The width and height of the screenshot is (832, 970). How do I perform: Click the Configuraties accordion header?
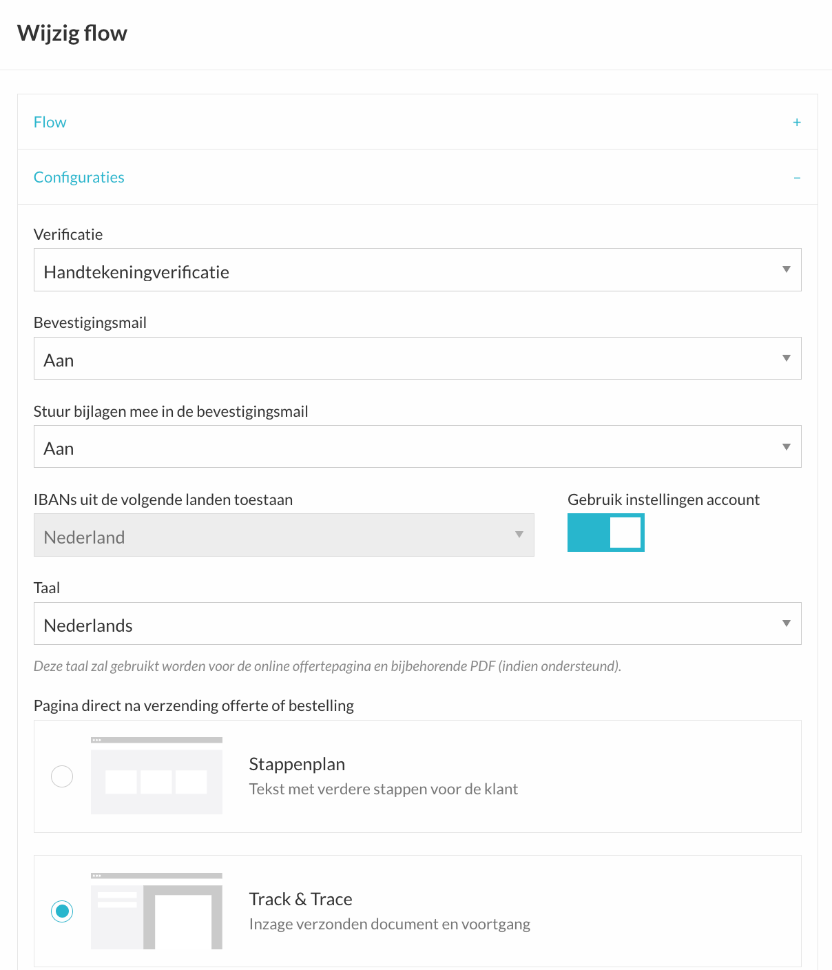click(x=417, y=177)
